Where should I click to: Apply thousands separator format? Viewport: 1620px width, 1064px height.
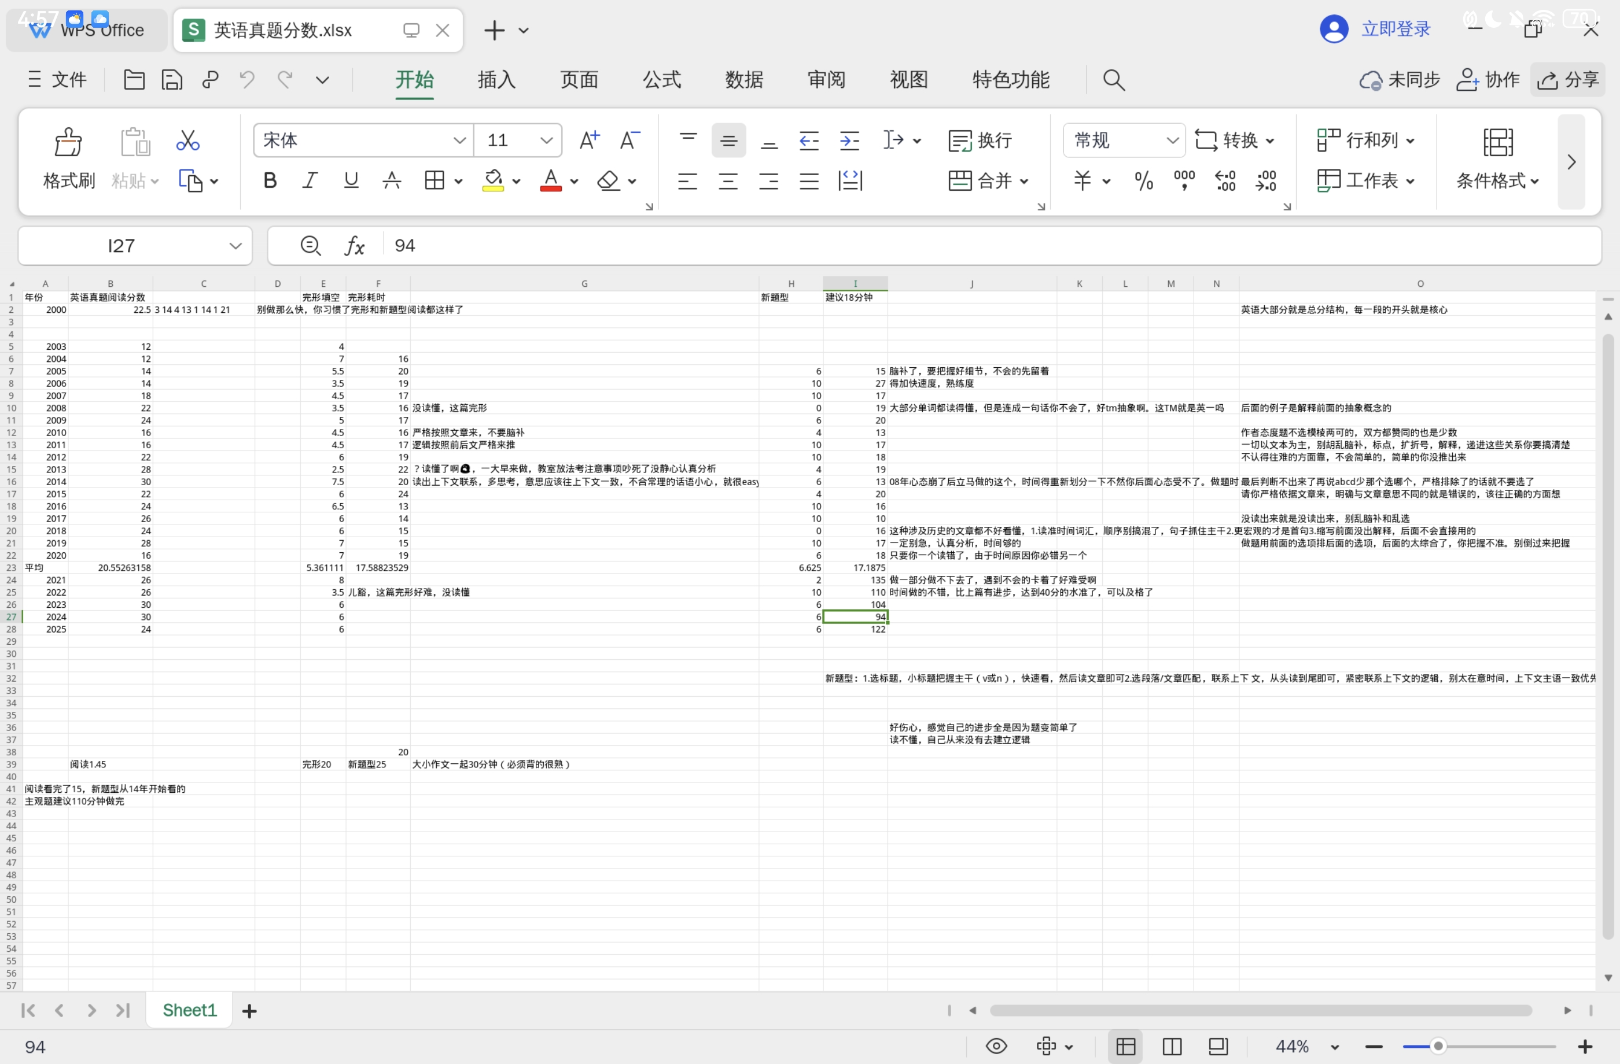1184,180
